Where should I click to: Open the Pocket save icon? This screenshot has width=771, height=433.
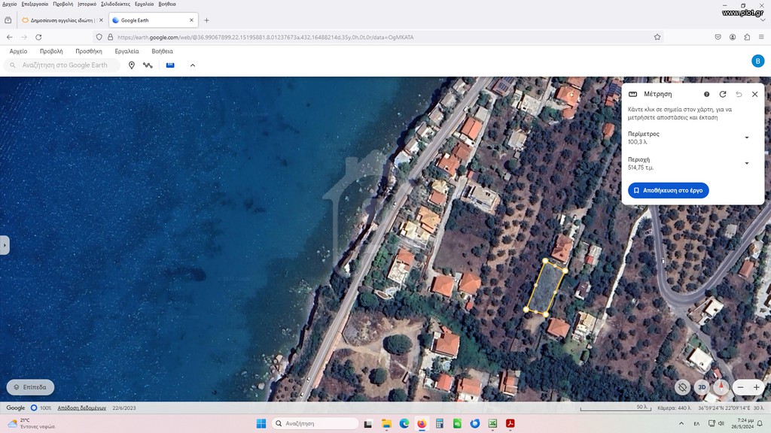pyautogui.click(x=718, y=37)
